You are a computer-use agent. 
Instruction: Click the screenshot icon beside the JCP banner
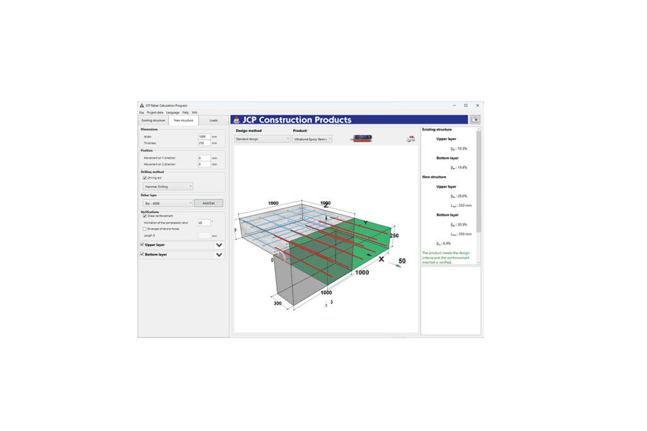tap(475, 119)
